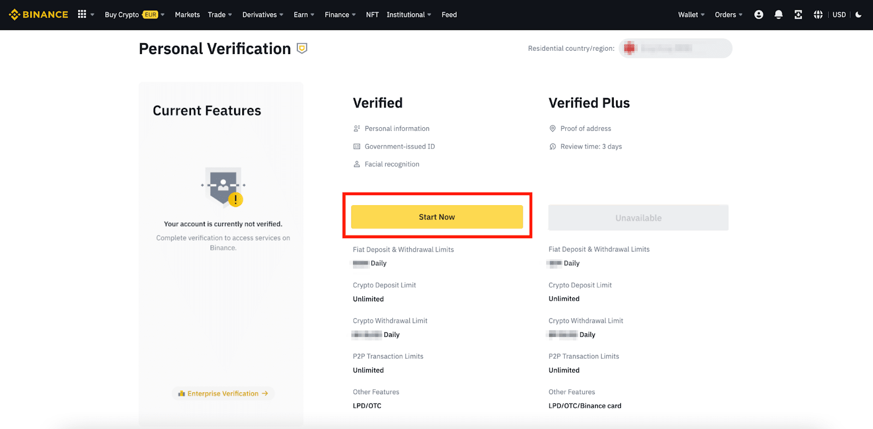Click the residential country/region field
Viewport: 873px width, 429px height.
(x=675, y=49)
